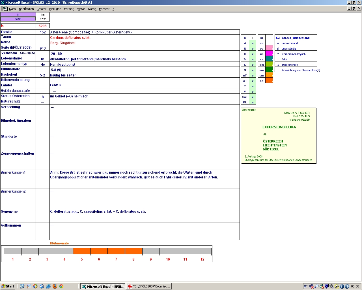
Task: Select the Wuchshöhe value '20 - 80'
Action: (x=56, y=54)
